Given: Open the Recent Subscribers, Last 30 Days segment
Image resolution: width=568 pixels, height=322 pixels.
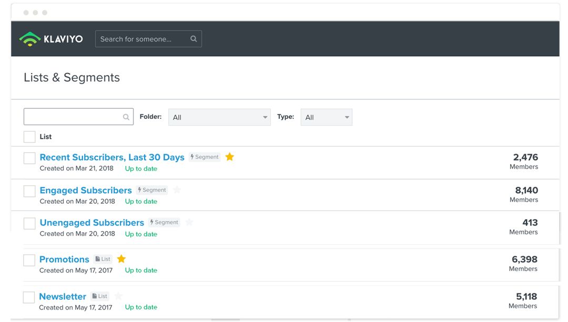Looking at the screenshot, I should pyautogui.click(x=112, y=157).
